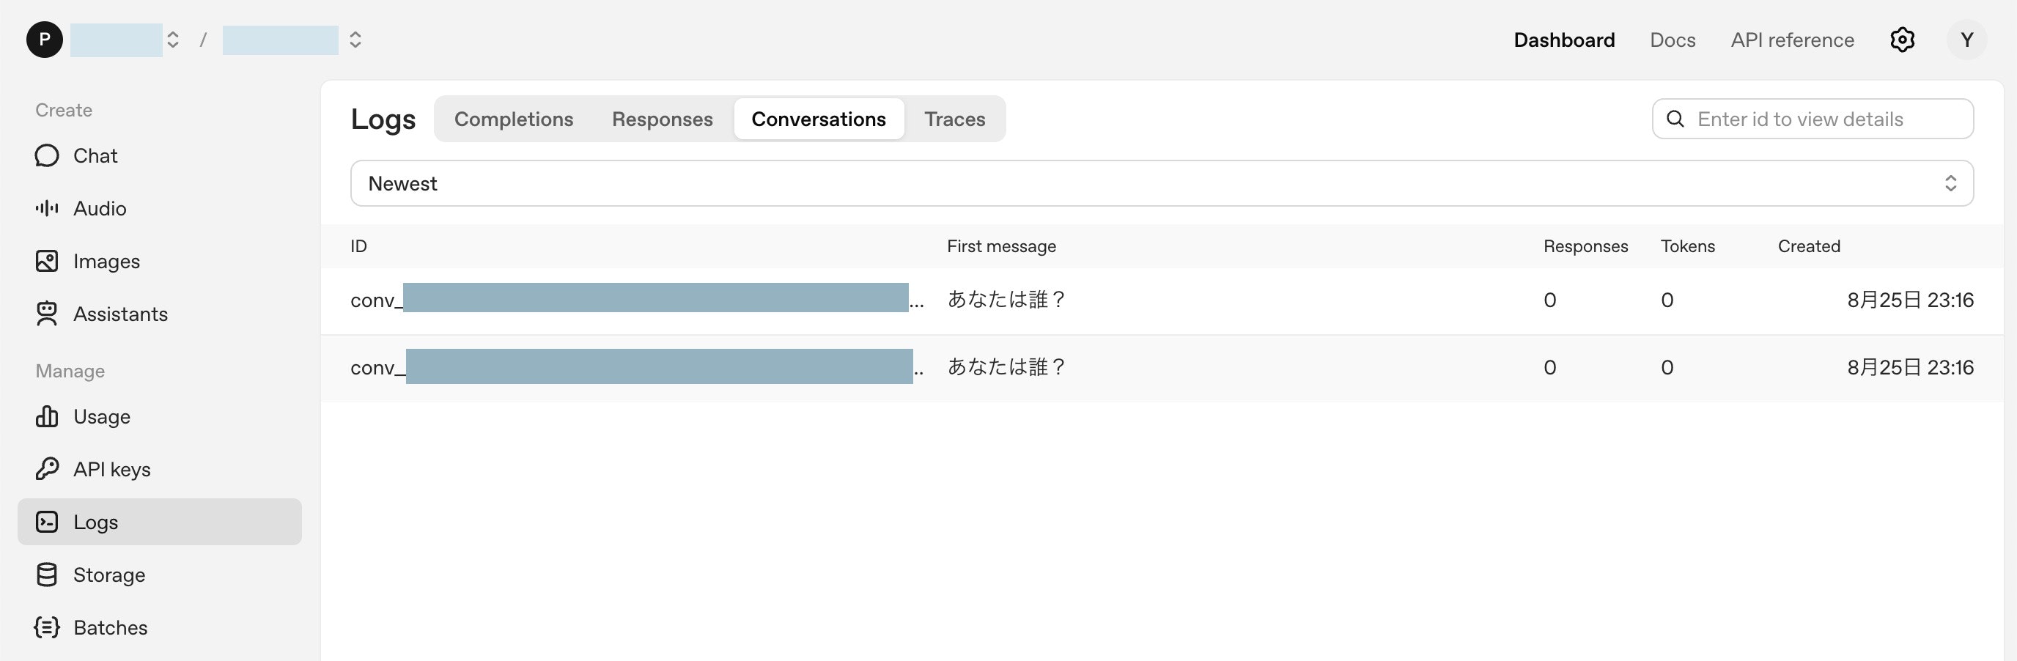This screenshot has height=661, width=2017.
Task: Expand the organization switcher chevrons
Action: coord(173,40)
